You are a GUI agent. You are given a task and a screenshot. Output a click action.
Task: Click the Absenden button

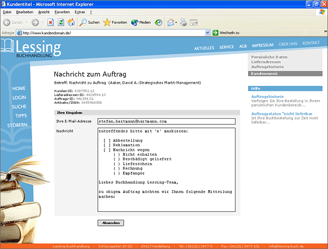(x=111, y=223)
